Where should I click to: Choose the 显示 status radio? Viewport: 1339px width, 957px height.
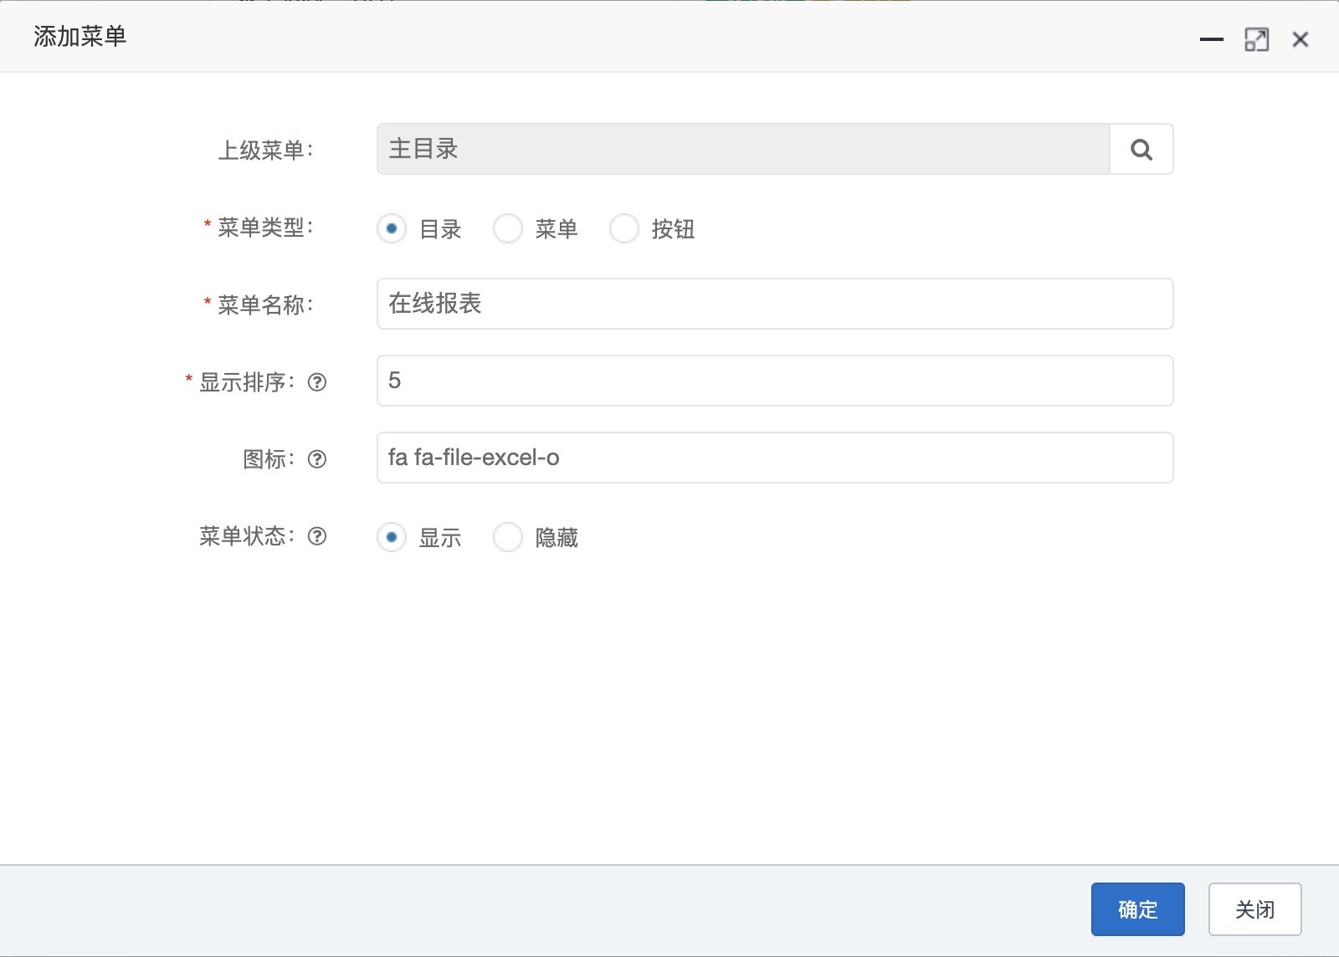click(392, 537)
